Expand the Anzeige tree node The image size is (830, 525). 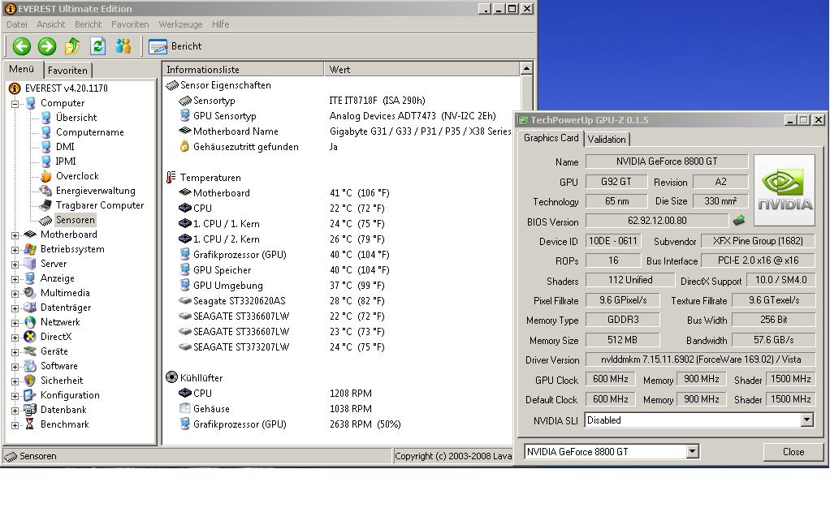[15, 279]
